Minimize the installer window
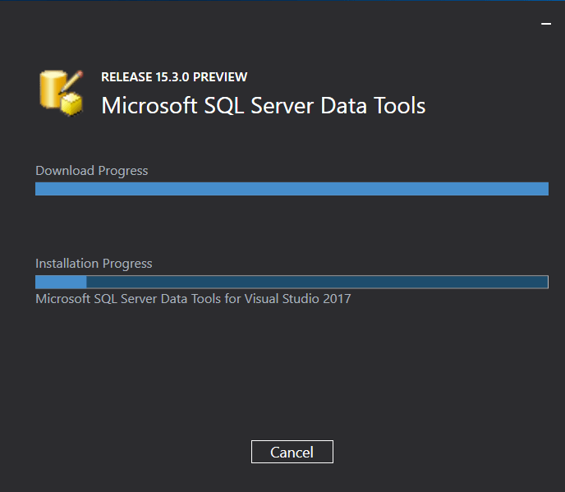This screenshot has height=492, width=565. coord(546,24)
